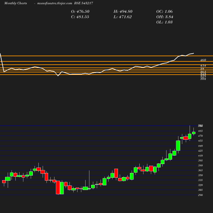Click the 304 label below orange lines
Image resolution: width=213 pixels, height=213 pixels.
(x=203, y=79)
